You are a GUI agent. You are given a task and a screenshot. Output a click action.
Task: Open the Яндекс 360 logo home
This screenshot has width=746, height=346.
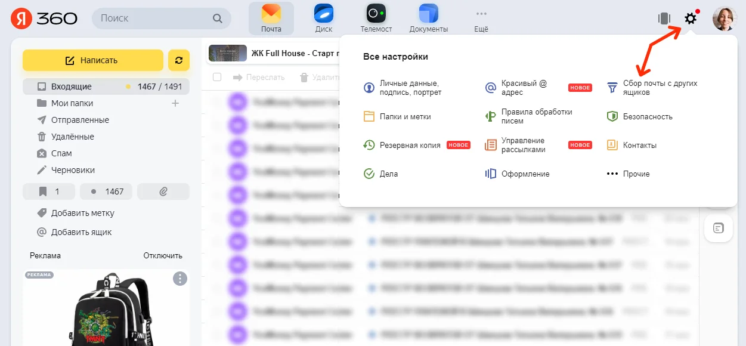[44, 18]
